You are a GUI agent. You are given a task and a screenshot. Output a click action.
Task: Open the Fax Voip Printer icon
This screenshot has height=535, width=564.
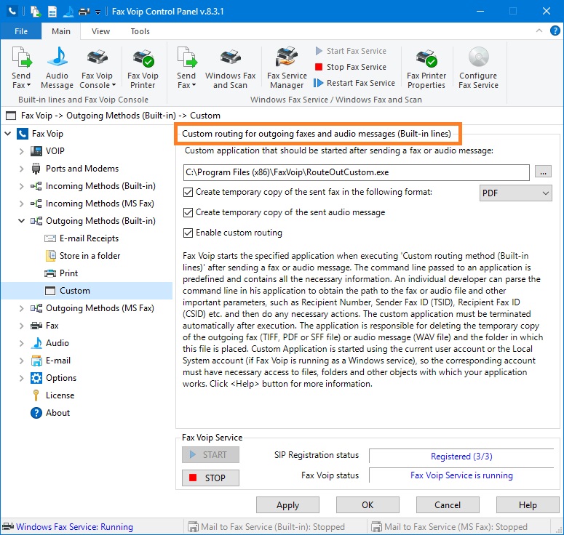pos(143,67)
